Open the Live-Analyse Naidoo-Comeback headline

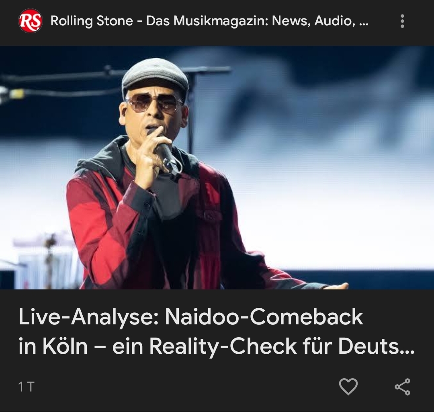[217, 332]
